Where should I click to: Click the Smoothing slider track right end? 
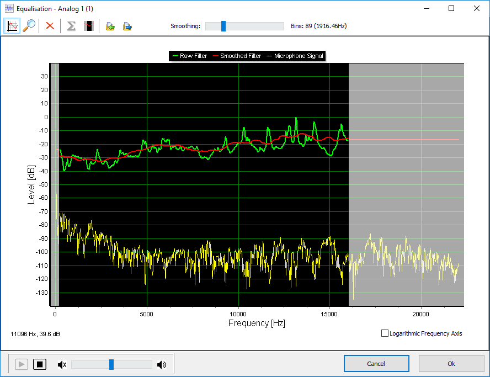coord(282,26)
